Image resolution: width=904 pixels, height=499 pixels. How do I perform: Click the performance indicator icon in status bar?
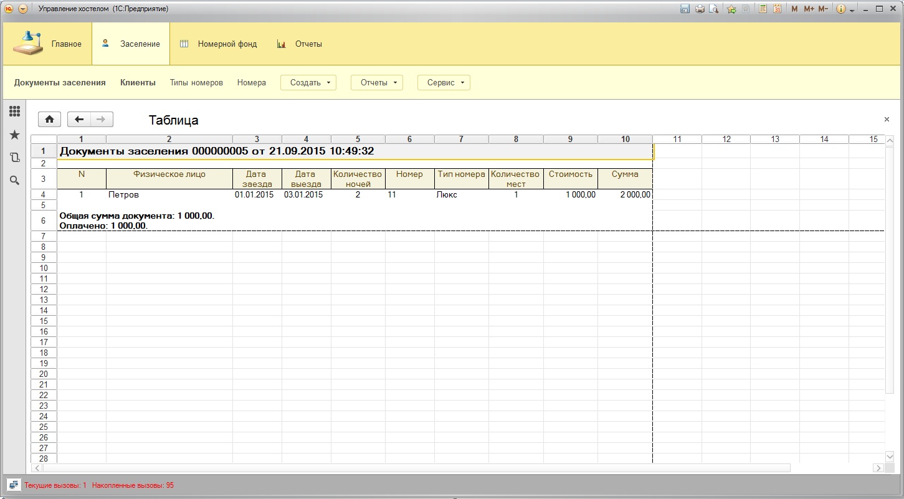click(13, 485)
